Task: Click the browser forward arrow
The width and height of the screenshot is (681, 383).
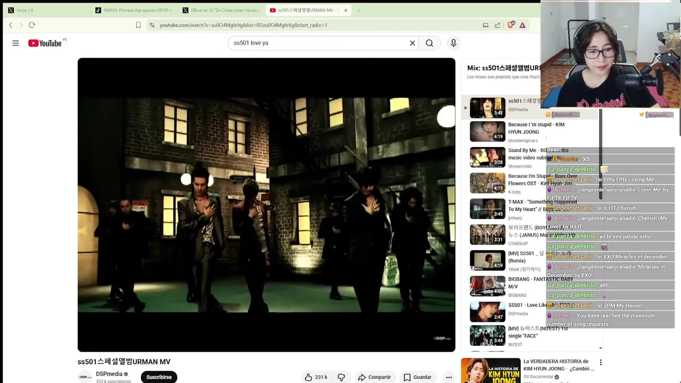Action: click(21, 25)
